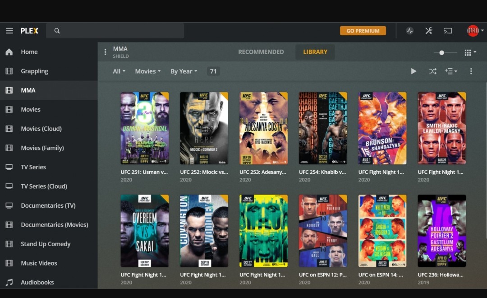Open the hamburger menu beside Plex logo
487x298 pixels.
pos(9,31)
